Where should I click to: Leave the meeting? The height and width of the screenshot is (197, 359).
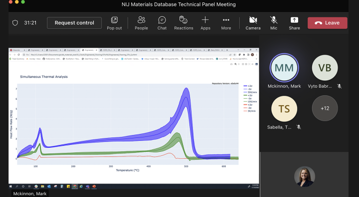point(328,23)
